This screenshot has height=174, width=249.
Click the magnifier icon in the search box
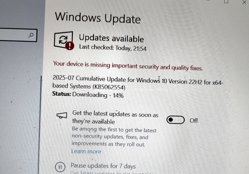pos(31,35)
